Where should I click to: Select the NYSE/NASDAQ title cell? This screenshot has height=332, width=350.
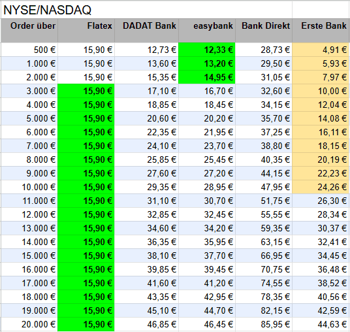(146, 10)
